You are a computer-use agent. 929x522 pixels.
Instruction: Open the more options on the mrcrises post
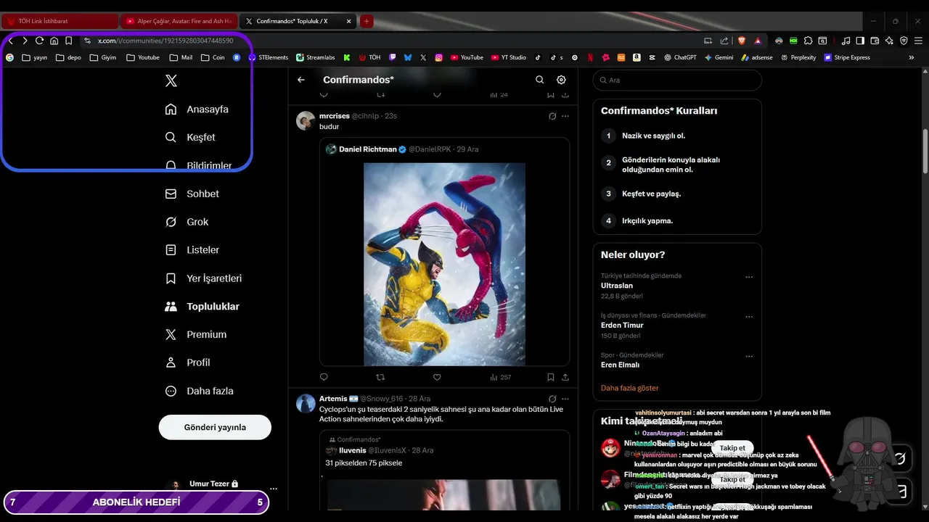tap(565, 116)
